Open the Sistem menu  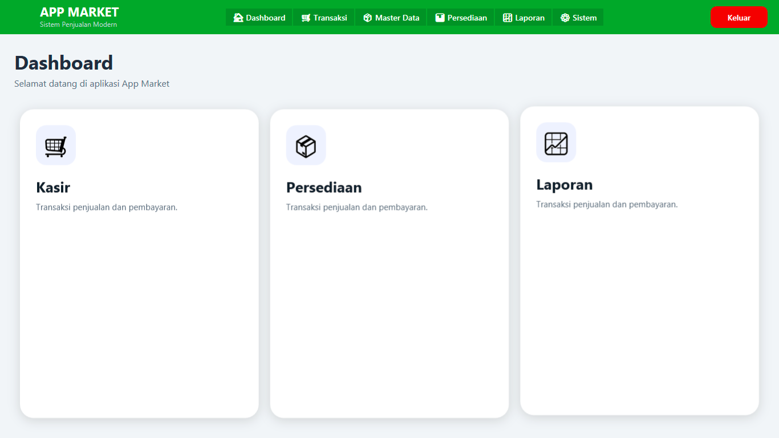click(x=578, y=18)
